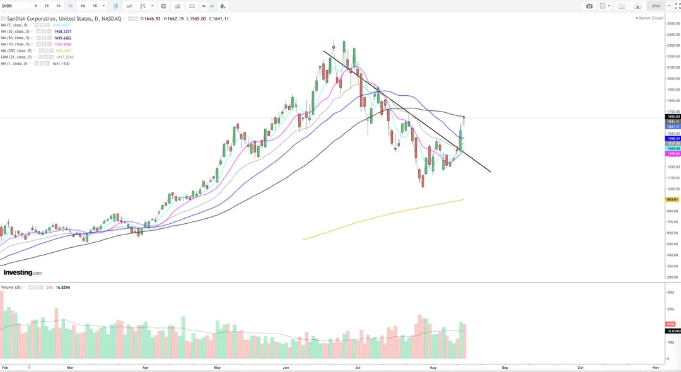Remove Volume (20) with its X icon

pos(41,288)
